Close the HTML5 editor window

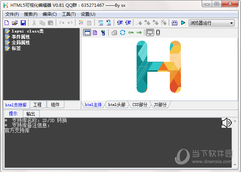point(230,4)
